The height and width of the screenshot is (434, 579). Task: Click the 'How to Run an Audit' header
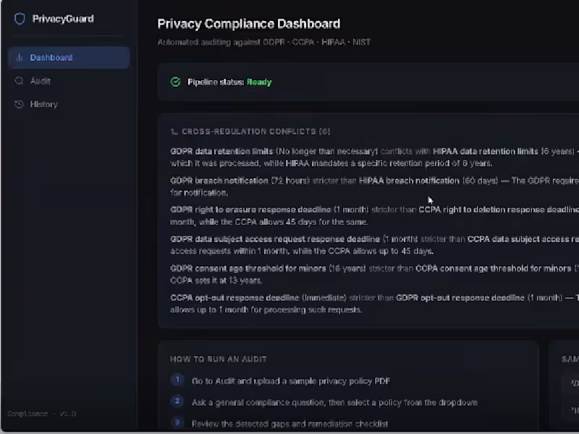(x=219, y=359)
